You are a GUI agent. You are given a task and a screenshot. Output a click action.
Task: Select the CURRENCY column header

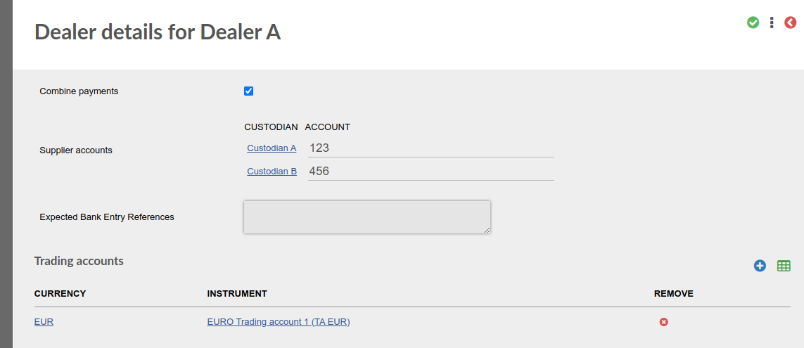(60, 294)
